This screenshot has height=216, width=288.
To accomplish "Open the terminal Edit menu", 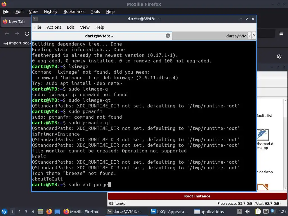I will click(71, 27).
